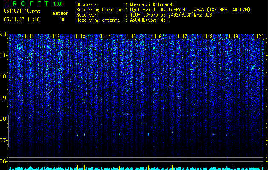Click the 0.9 kHz axis label
The width and height of the screenshot is (268, 170).
pos(3,98)
